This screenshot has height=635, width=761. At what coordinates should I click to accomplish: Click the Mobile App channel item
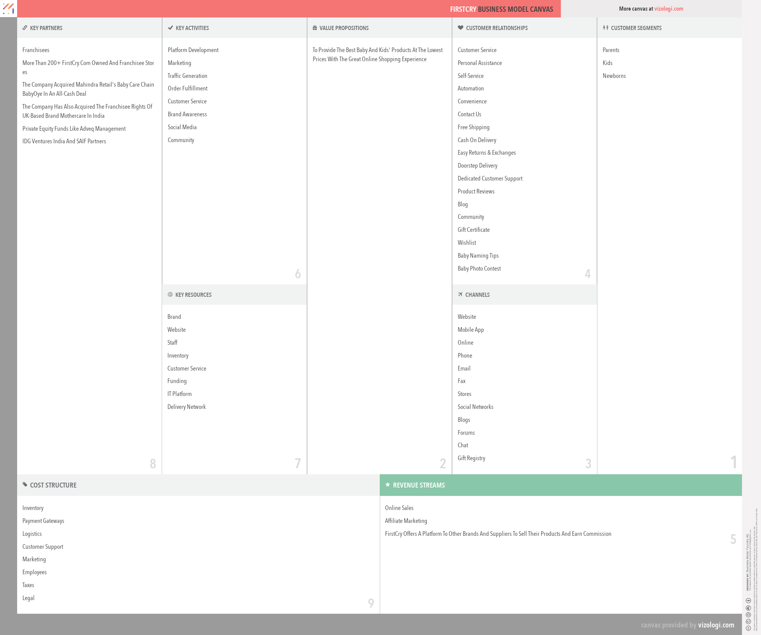(470, 330)
